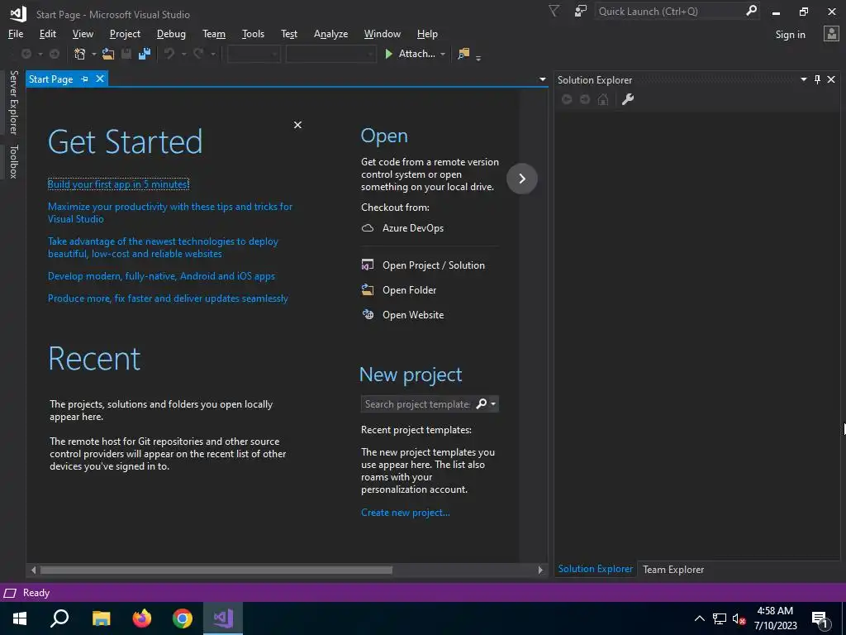Image resolution: width=846 pixels, height=635 pixels.
Task: Open the Project menu
Action: (125, 34)
